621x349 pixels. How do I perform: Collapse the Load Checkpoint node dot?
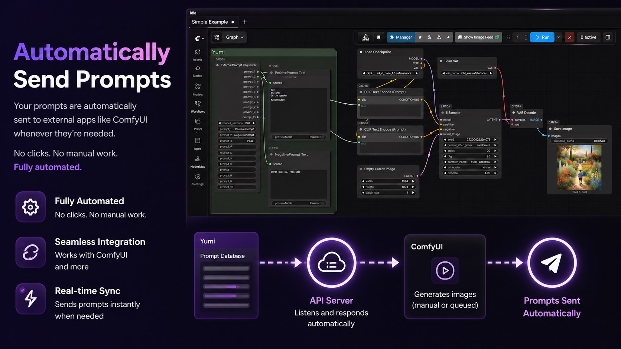(361, 52)
